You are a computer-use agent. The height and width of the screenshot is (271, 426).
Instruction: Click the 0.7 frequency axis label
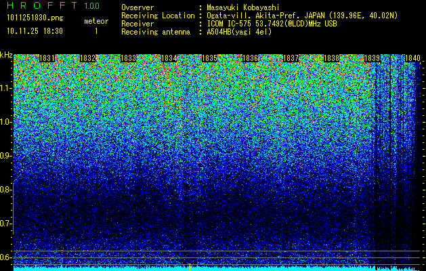pyautogui.click(x=5, y=224)
